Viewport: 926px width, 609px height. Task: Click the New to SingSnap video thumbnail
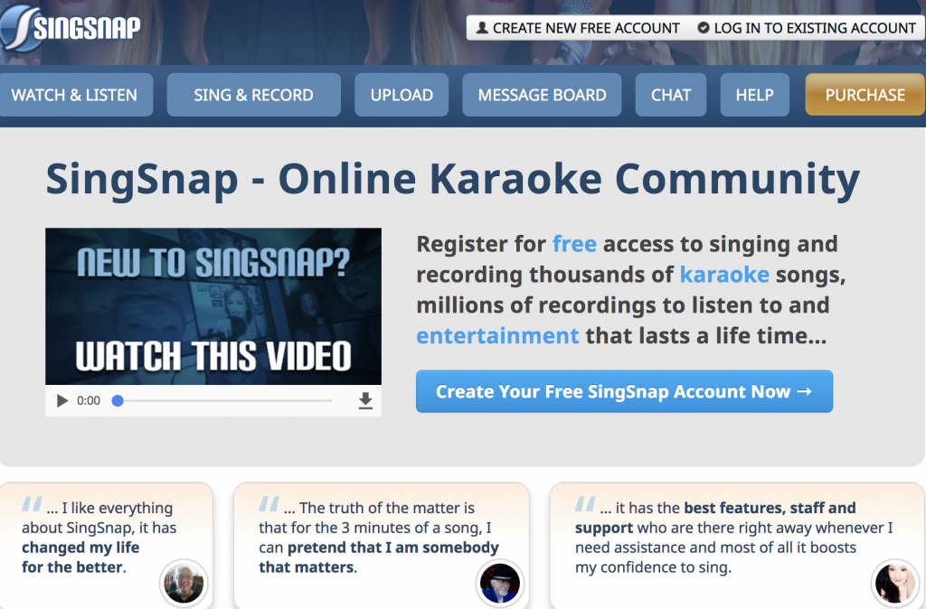point(213,307)
